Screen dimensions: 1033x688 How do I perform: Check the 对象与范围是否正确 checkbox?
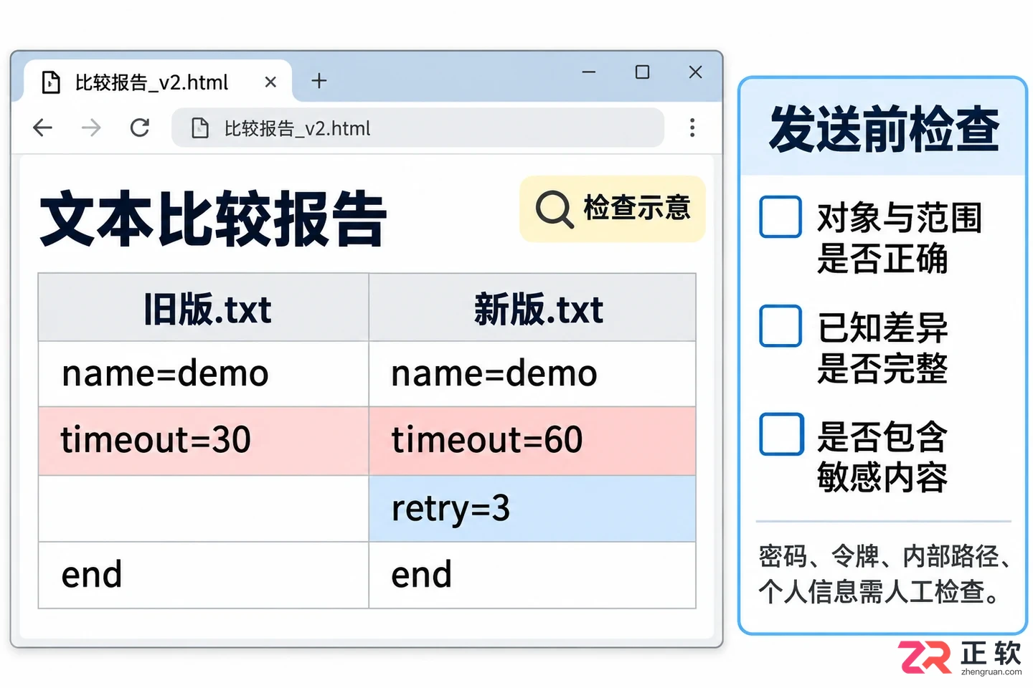click(x=780, y=216)
